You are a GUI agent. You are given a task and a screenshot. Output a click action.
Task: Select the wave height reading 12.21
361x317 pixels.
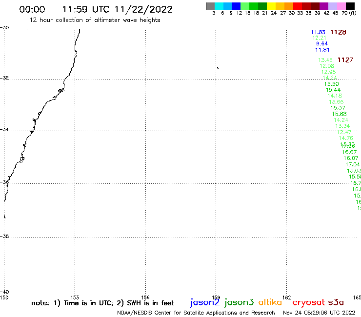(x=320, y=38)
